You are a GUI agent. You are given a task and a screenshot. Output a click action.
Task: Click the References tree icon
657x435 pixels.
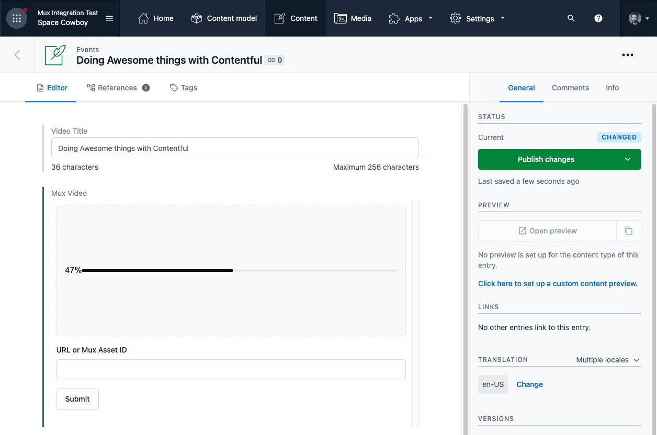91,88
